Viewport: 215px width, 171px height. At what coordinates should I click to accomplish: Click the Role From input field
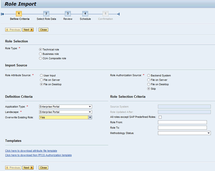pyautogui.click(x=183, y=122)
